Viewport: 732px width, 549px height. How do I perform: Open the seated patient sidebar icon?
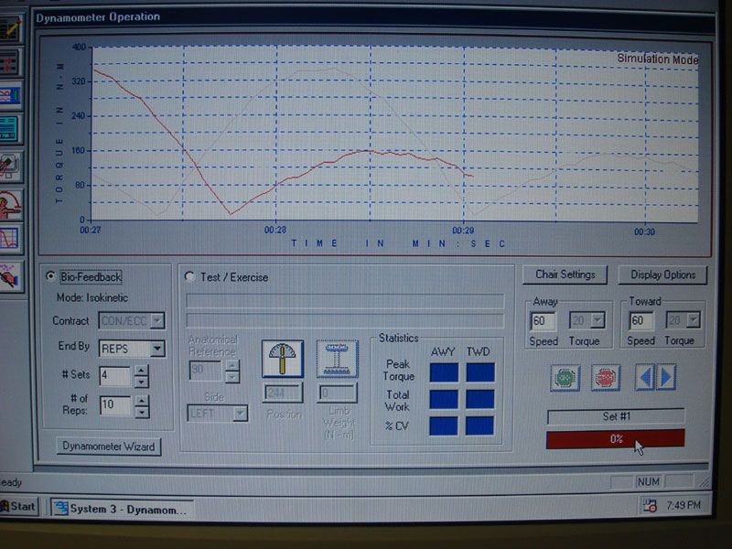[10, 205]
